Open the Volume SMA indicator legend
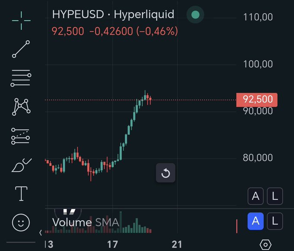The height and width of the screenshot is (251, 294). pos(86,222)
